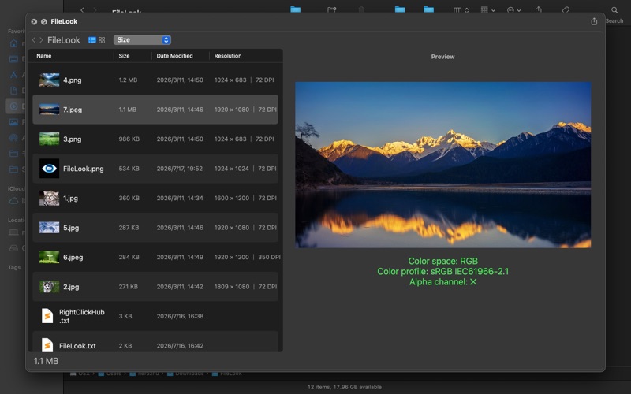Select the 6.jpeg sprout thumbnail
The height and width of the screenshot is (394, 631).
(x=50, y=257)
